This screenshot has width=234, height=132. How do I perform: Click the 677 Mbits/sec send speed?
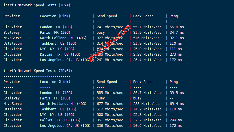coord(110,104)
